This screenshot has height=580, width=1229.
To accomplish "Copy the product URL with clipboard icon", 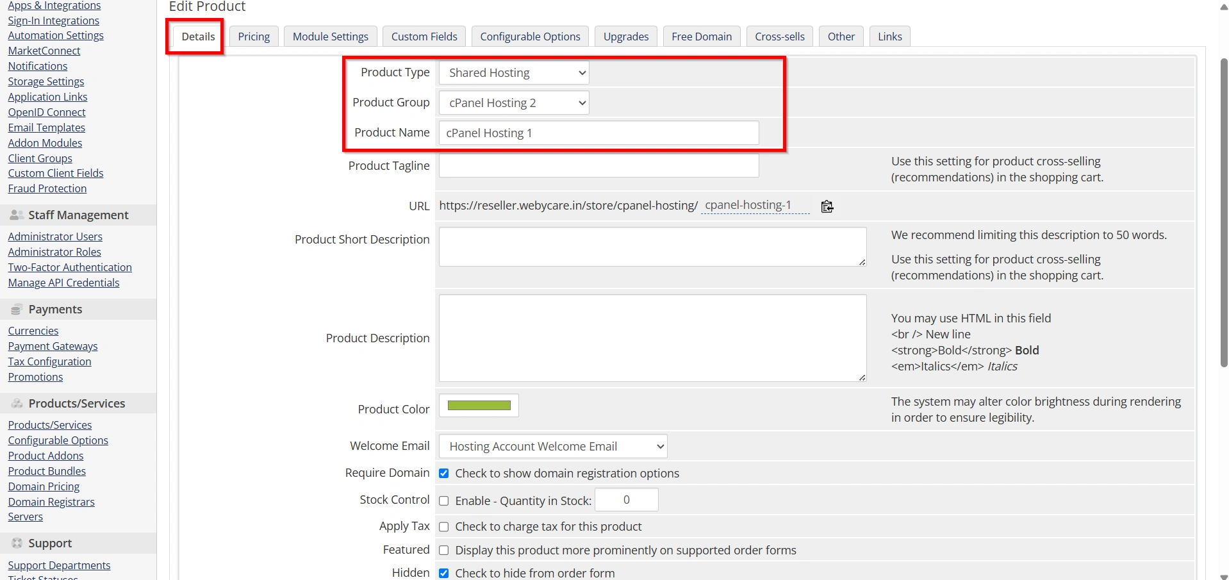I will click(x=827, y=206).
